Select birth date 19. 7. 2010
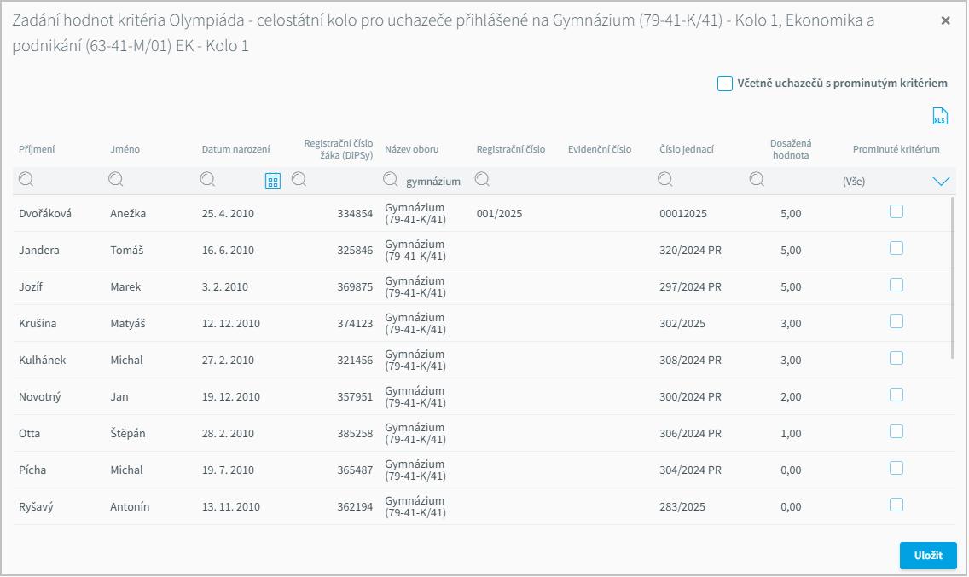The image size is (969, 577). [228, 470]
